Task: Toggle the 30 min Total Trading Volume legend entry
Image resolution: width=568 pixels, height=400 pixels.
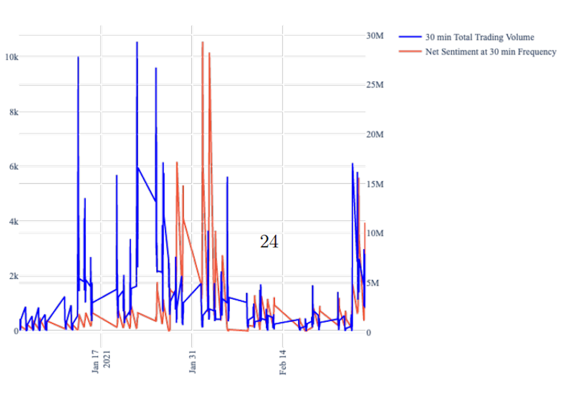Action: 479,37
